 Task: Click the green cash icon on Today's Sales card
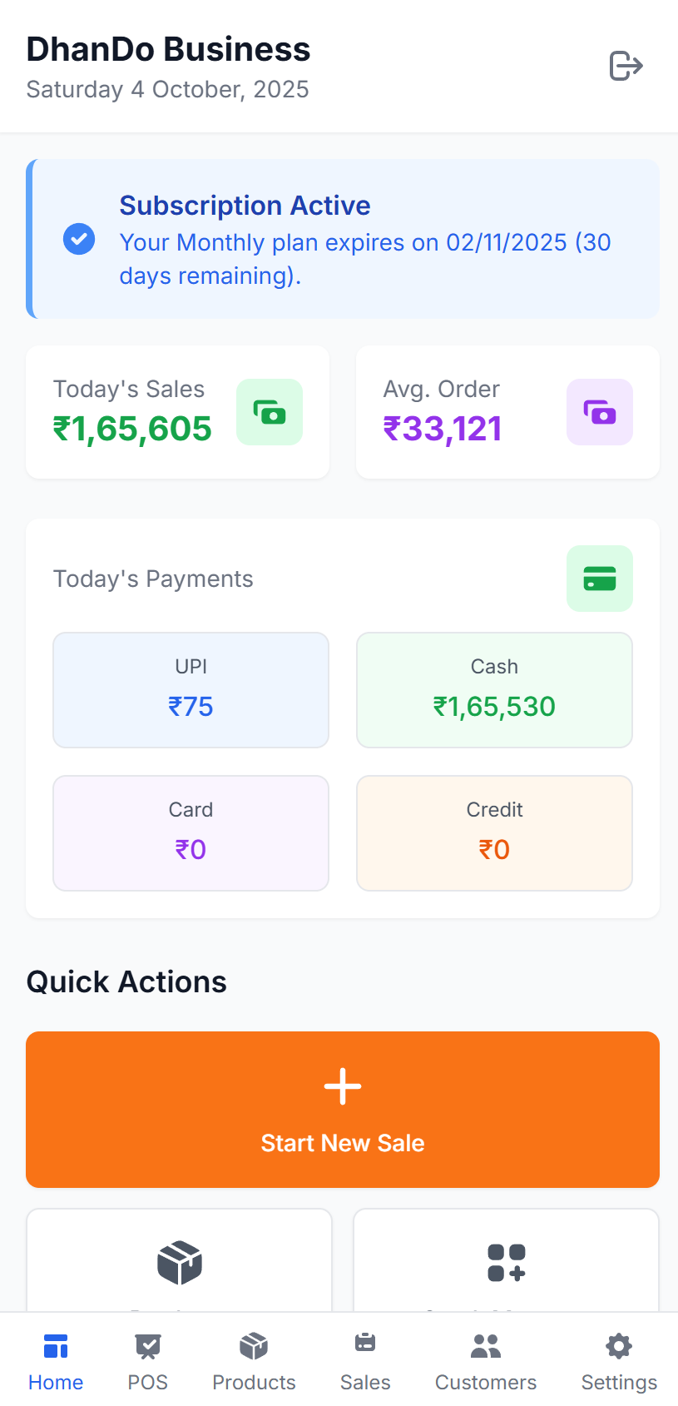pyautogui.click(x=269, y=411)
